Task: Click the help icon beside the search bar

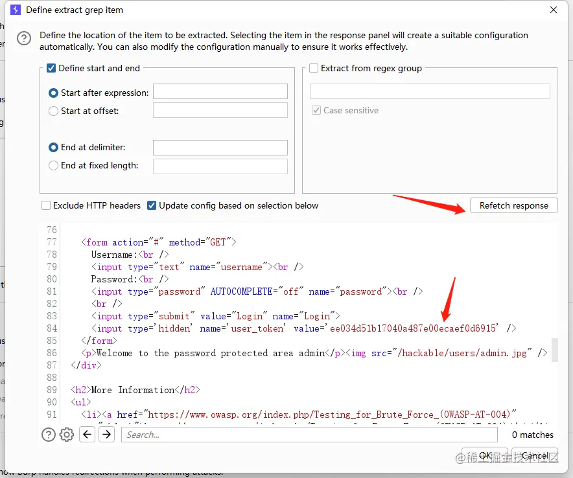Action: click(48, 435)
